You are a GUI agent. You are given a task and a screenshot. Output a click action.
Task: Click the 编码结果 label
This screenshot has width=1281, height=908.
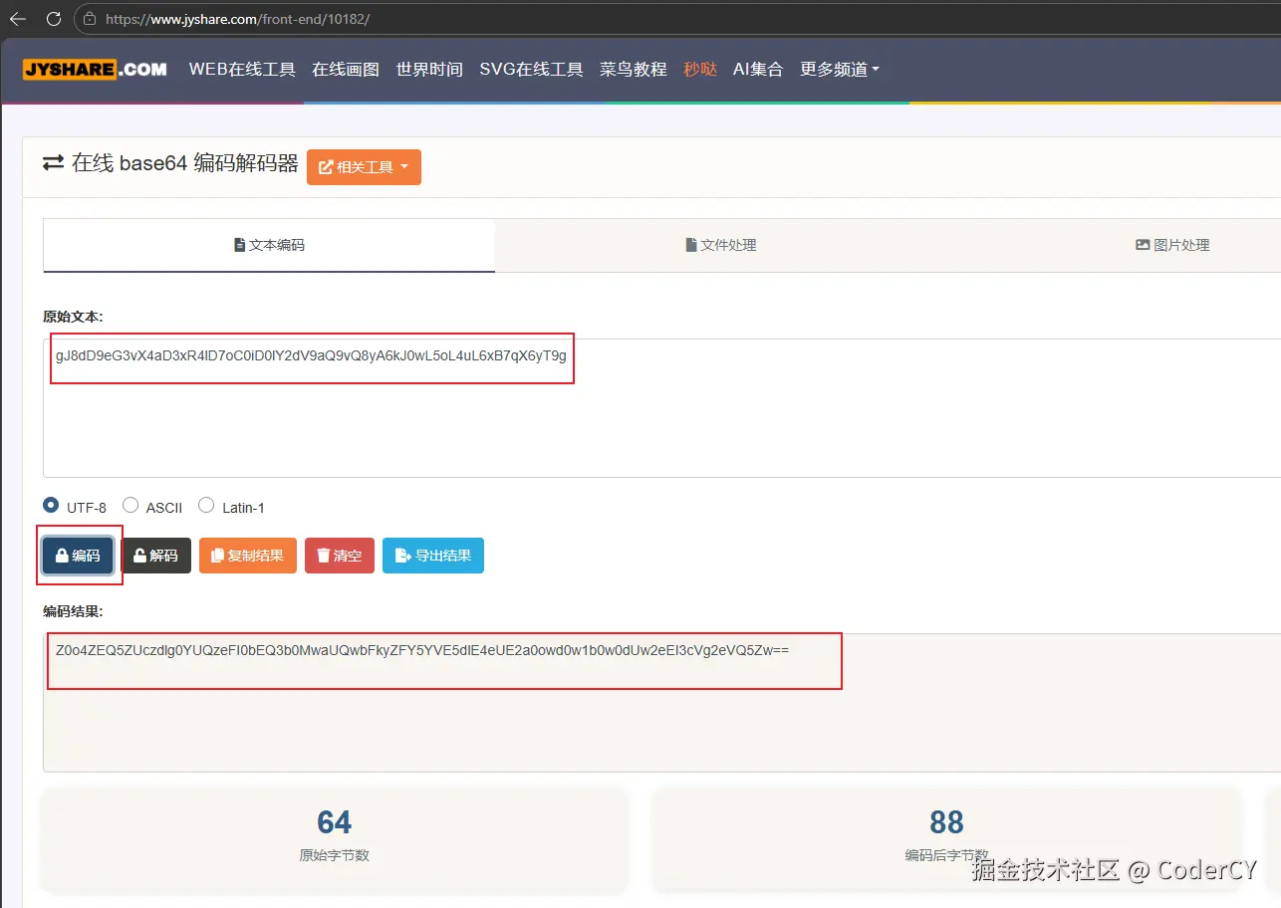[73, 611]
